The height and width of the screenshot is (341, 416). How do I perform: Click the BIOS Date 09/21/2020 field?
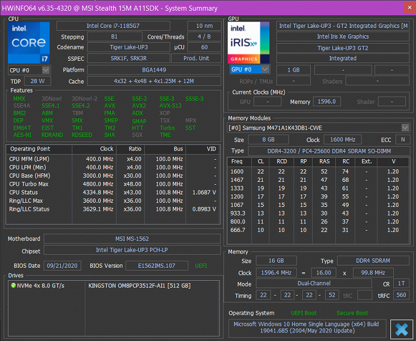(x=63, y=265)
